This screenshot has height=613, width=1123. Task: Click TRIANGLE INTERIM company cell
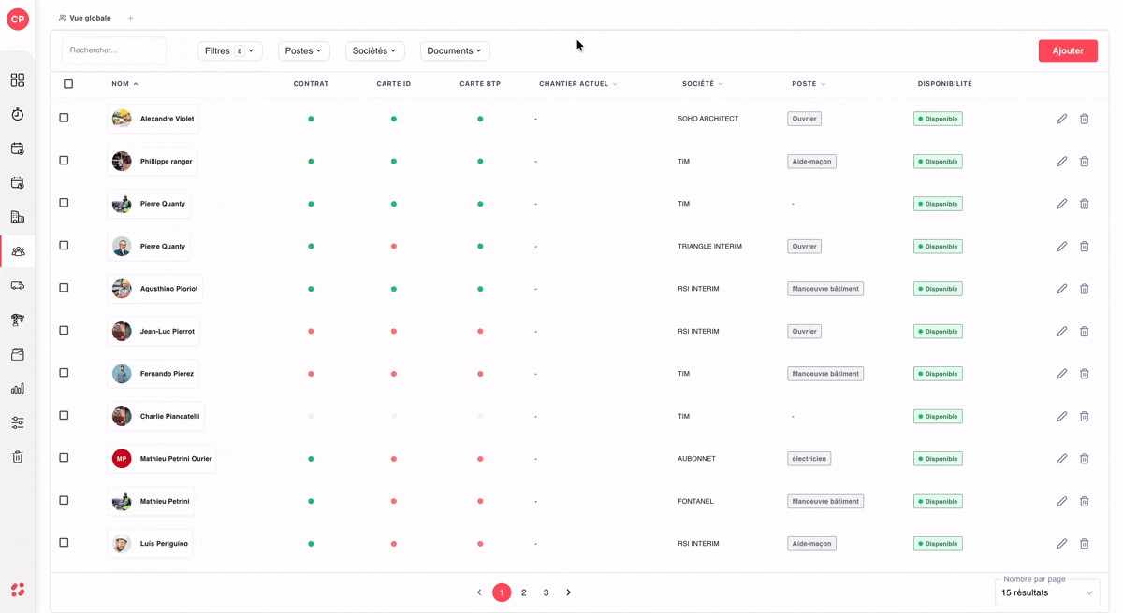pos(709,247)
